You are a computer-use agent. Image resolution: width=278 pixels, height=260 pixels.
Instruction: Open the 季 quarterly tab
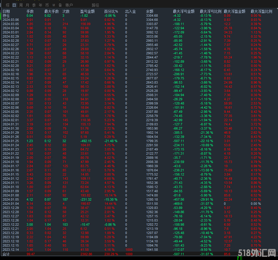tap(34, 5)
